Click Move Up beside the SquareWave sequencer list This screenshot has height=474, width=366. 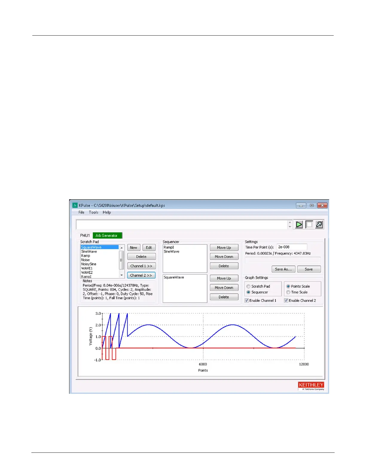click(224, 278)
